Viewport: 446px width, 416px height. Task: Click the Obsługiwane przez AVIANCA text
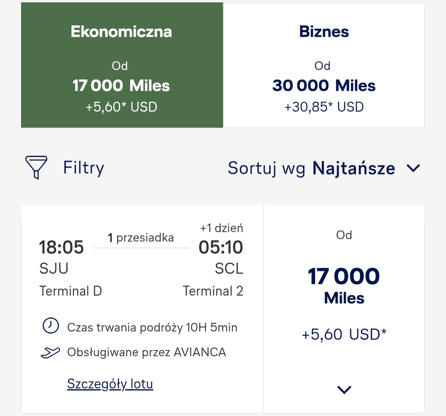coord(147,352)
